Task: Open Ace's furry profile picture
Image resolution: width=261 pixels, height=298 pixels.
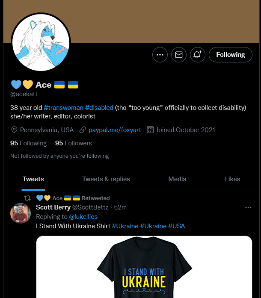Action: [x=41, y=42]
